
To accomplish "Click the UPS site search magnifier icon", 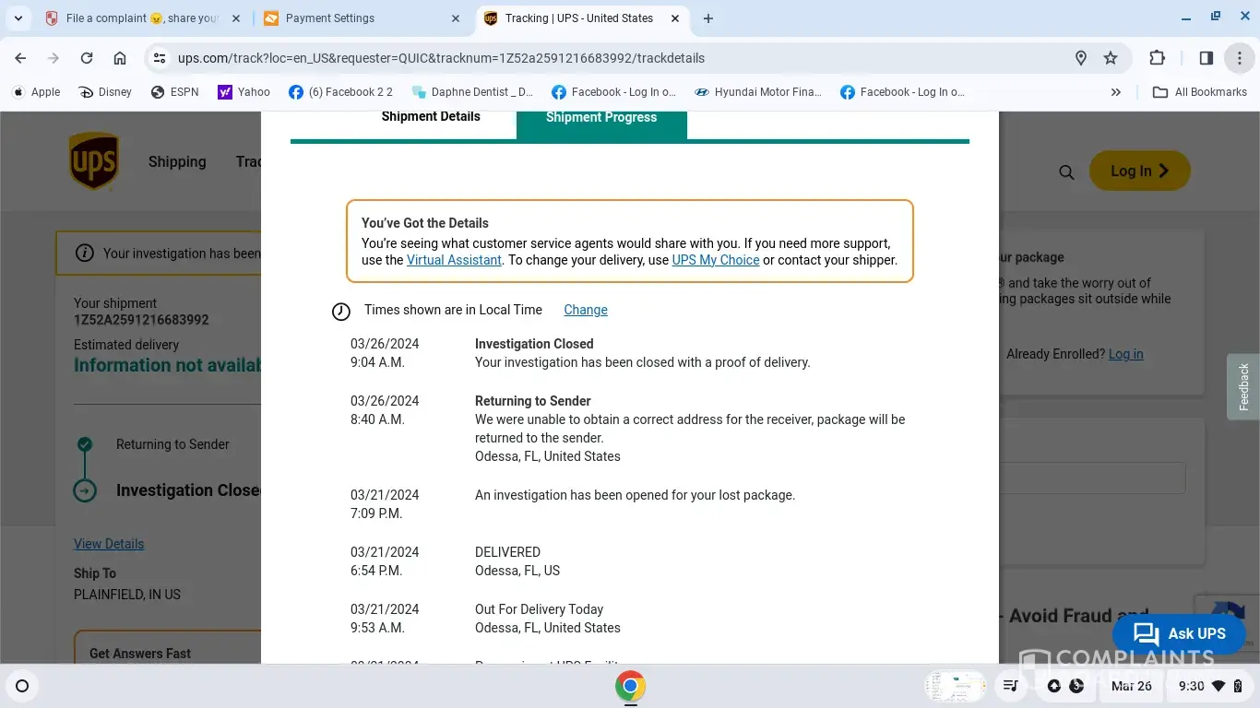I will point(1066,171).
